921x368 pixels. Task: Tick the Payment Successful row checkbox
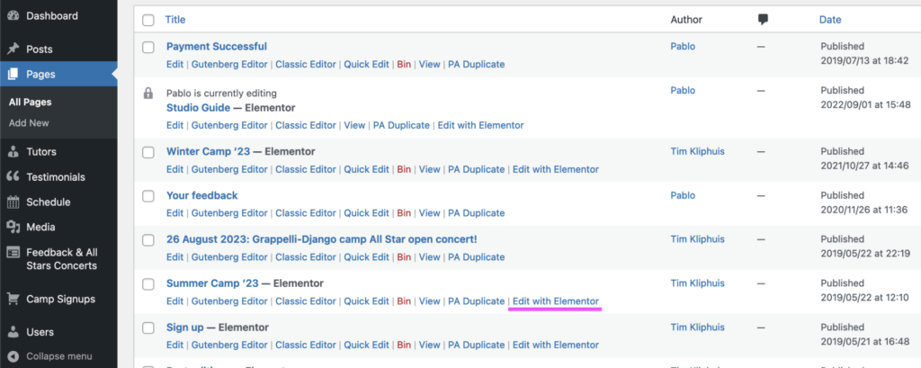(148, 47)
